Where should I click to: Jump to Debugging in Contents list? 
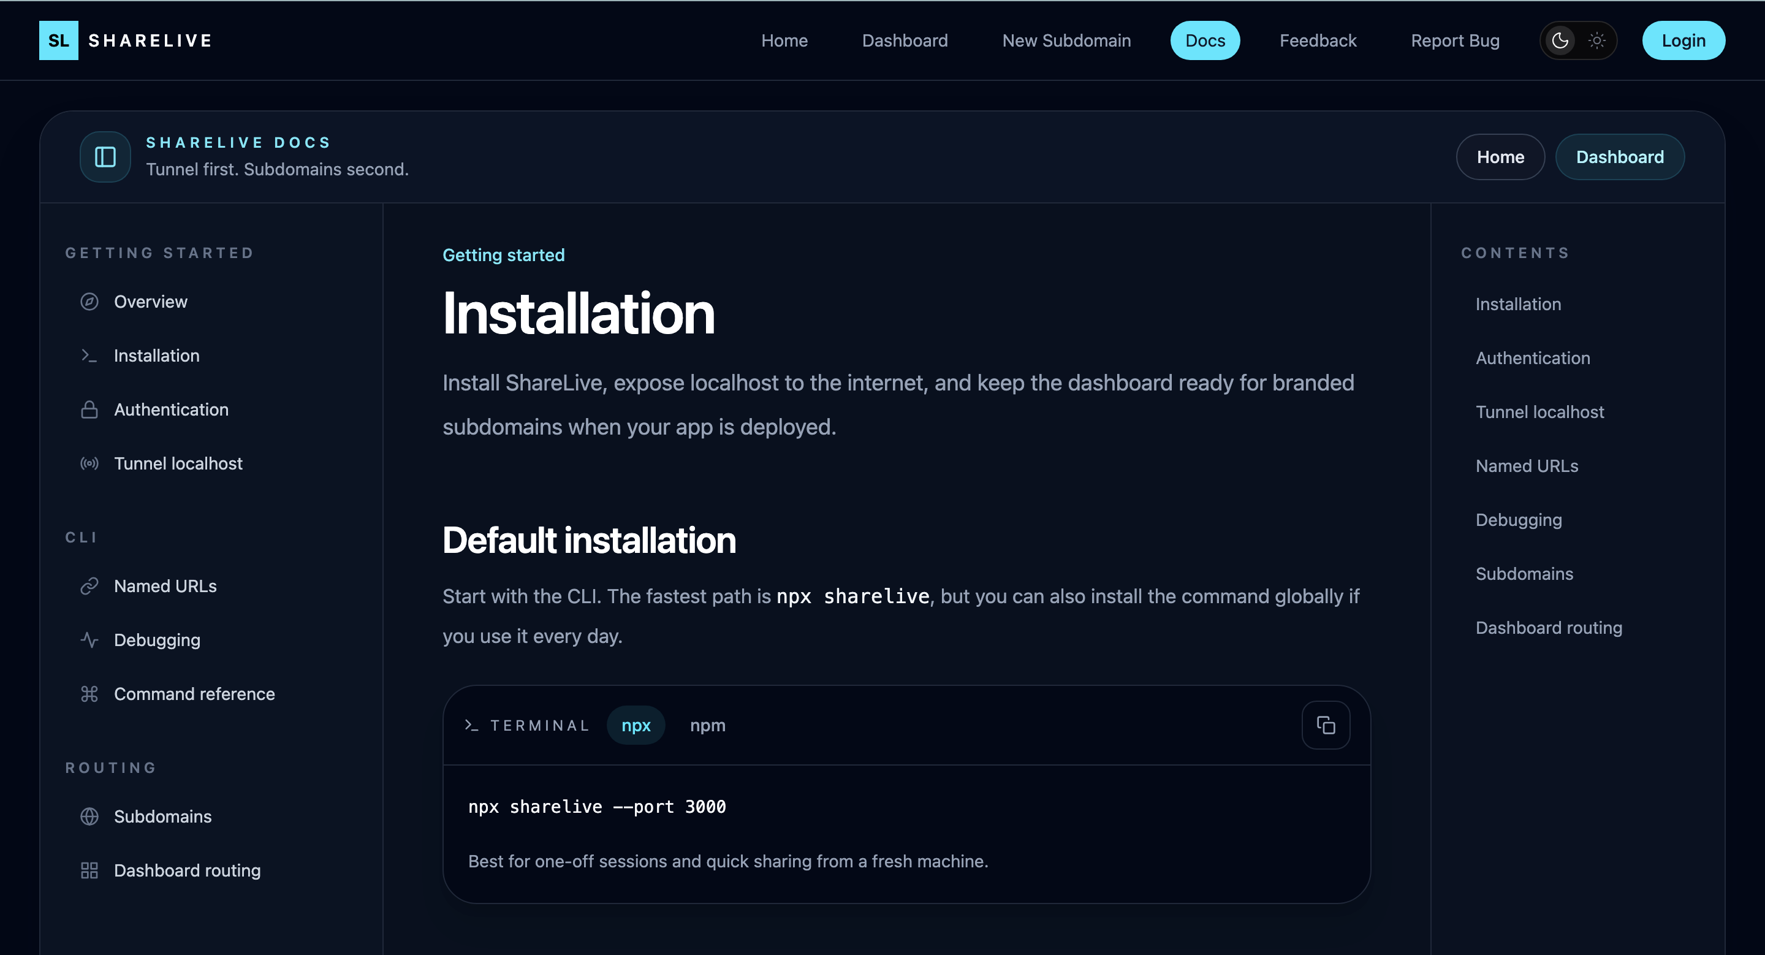click(1519, 520)
